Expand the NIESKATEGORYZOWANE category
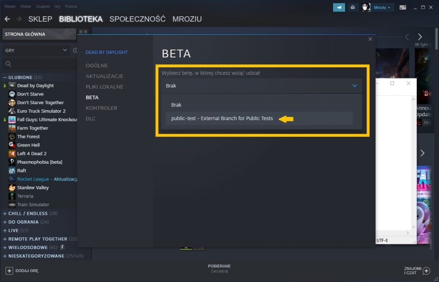This screenshot has width=439, height=282. (x=5, y=256)
